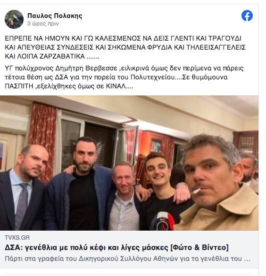
Task: Click the man in the light shirt at center
Action: [124, 197]
